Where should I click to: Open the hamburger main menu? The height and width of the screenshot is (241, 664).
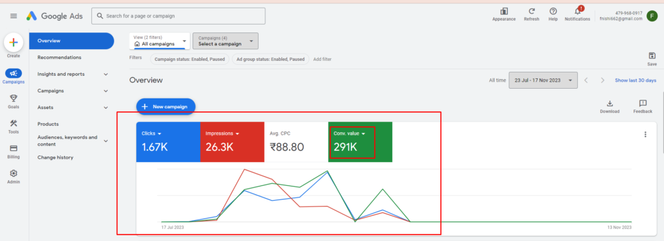(x=14, y=16)
